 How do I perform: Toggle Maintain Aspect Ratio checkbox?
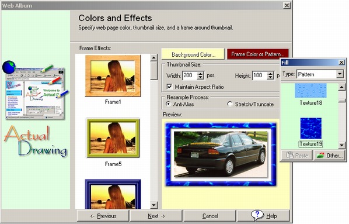[169, 87]
